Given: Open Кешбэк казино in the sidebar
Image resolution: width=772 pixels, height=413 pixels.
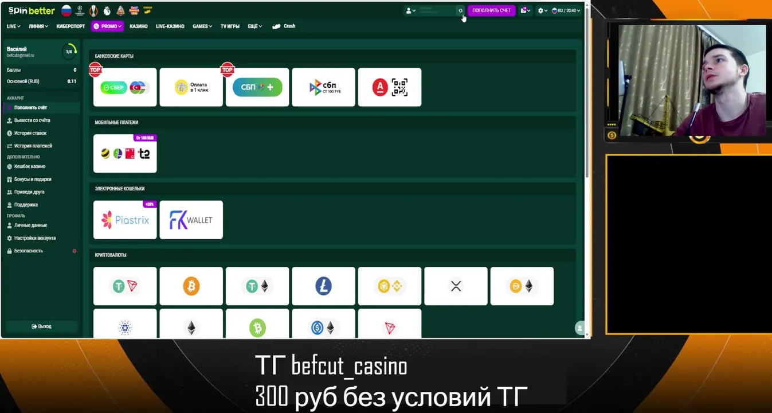Looking at the screenshot, I should pos(41,166).
